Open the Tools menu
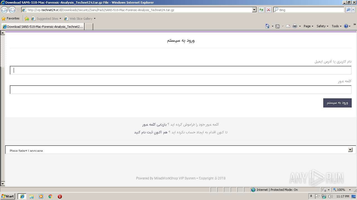 tap(336, 26)
